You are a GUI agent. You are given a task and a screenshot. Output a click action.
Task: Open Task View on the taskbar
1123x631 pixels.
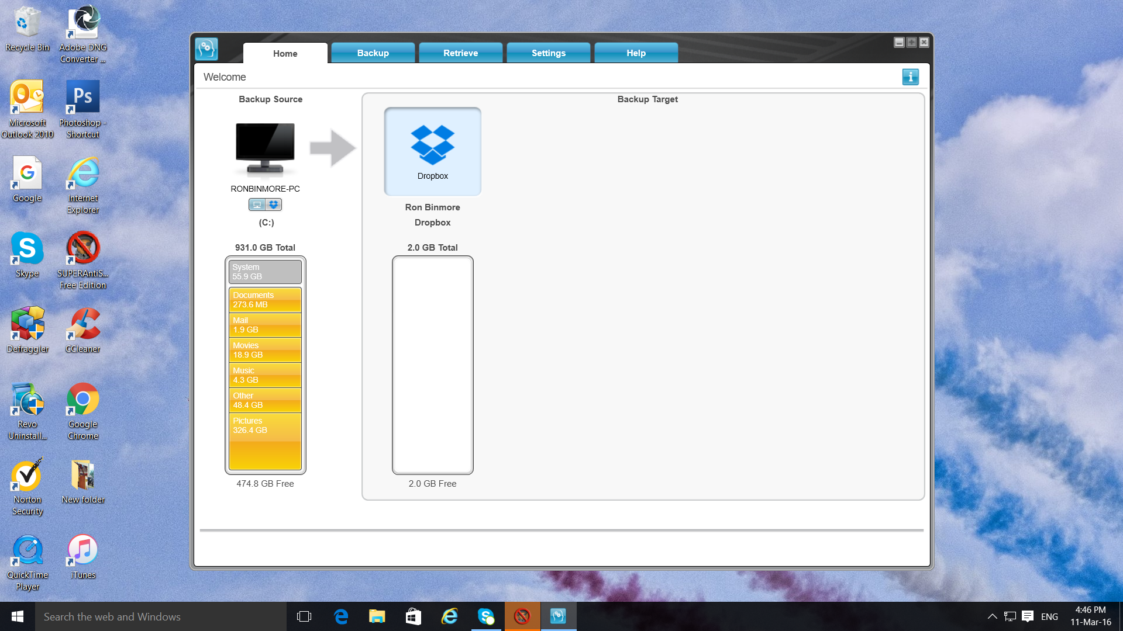pos(304,616)
